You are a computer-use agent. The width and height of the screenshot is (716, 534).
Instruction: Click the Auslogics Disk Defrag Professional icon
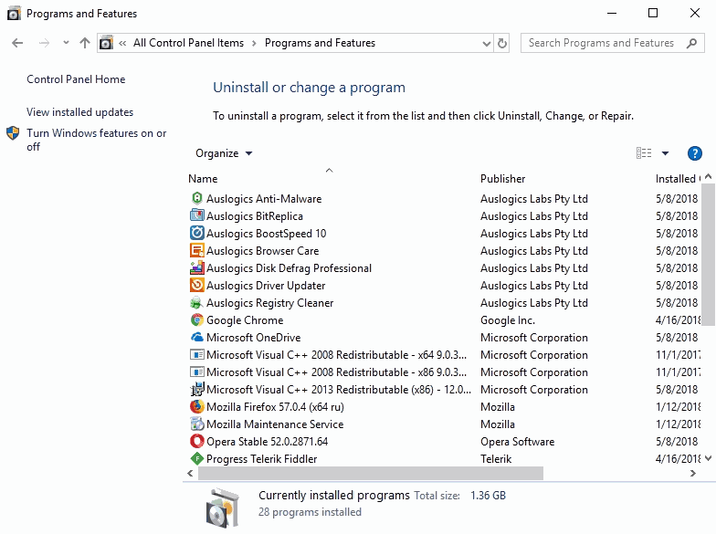(x=197, y=268)
